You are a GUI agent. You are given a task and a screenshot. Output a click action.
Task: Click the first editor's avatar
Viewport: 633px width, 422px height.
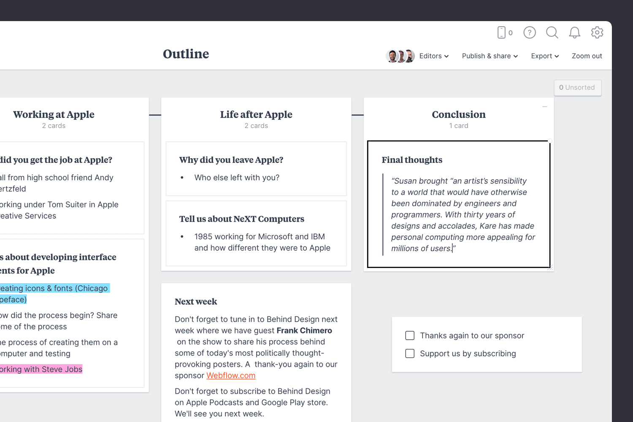[393, 56]
